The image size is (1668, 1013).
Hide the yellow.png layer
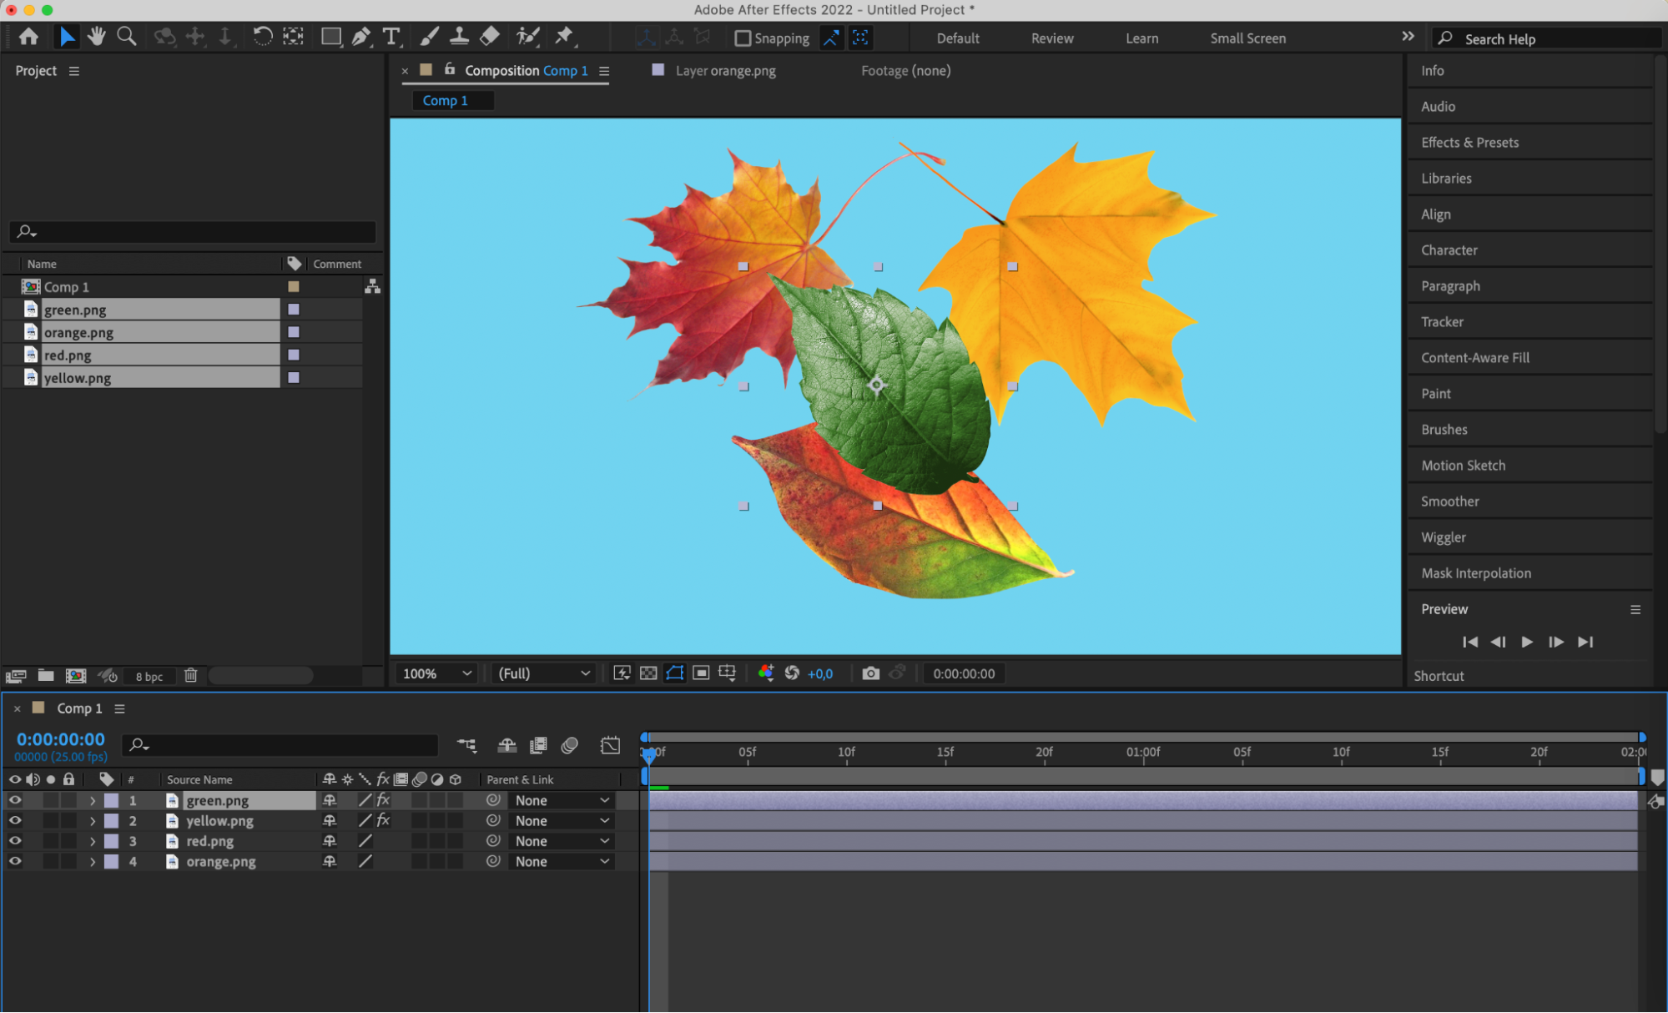15,821
